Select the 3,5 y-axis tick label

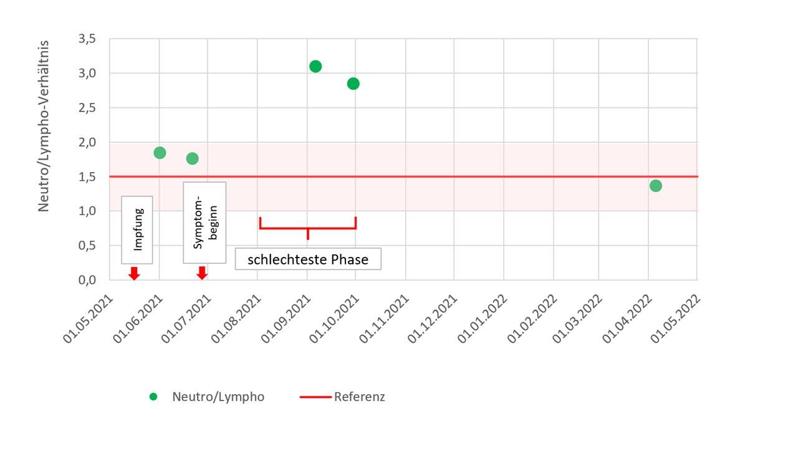[x=87, y=39]
